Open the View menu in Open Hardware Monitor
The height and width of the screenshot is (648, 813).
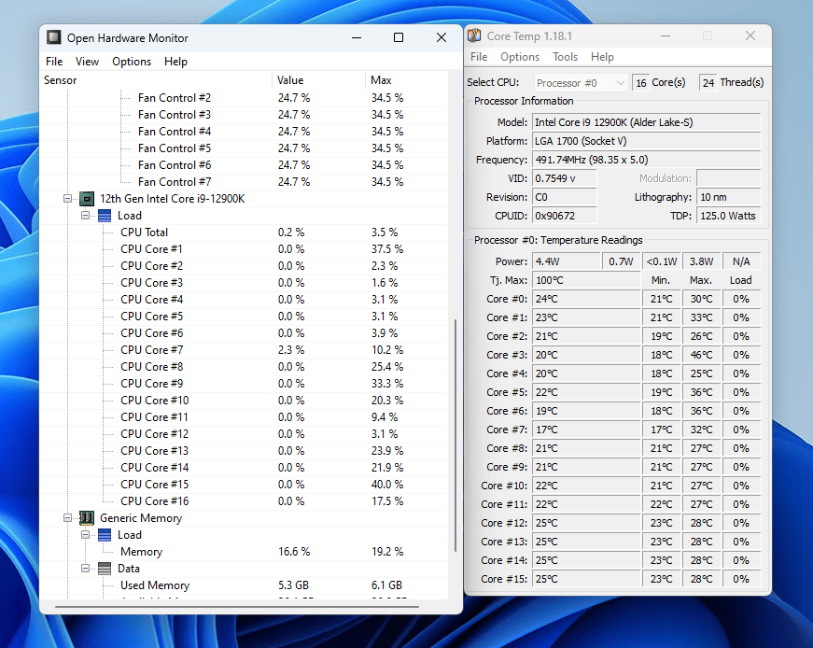pyautogui.click(x=87, y=62)
